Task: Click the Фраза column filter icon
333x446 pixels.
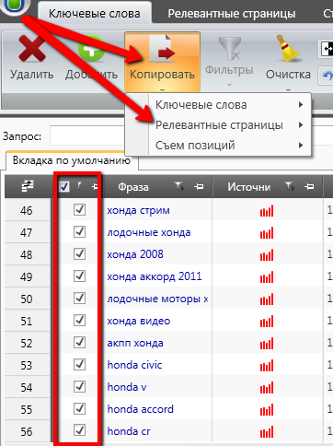Action: point(178,186)
